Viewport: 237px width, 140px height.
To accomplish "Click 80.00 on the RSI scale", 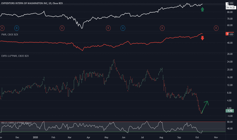I will click(x=230, y=122).
